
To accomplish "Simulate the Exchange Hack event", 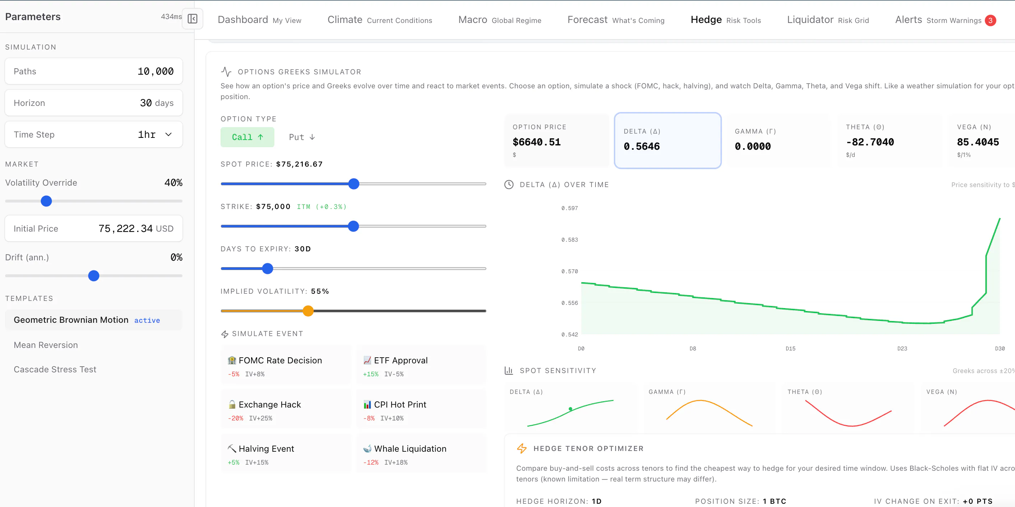I will tap(286, 409).
